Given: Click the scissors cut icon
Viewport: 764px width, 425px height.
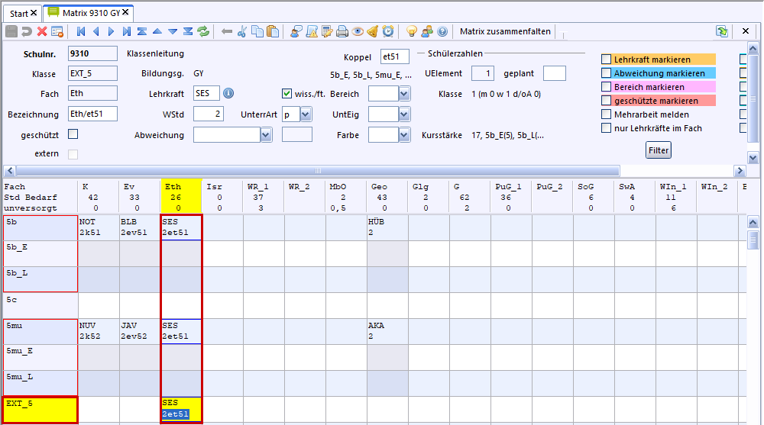Looking at the screenshot, I should pyautogui.click(x=242, y=31).
